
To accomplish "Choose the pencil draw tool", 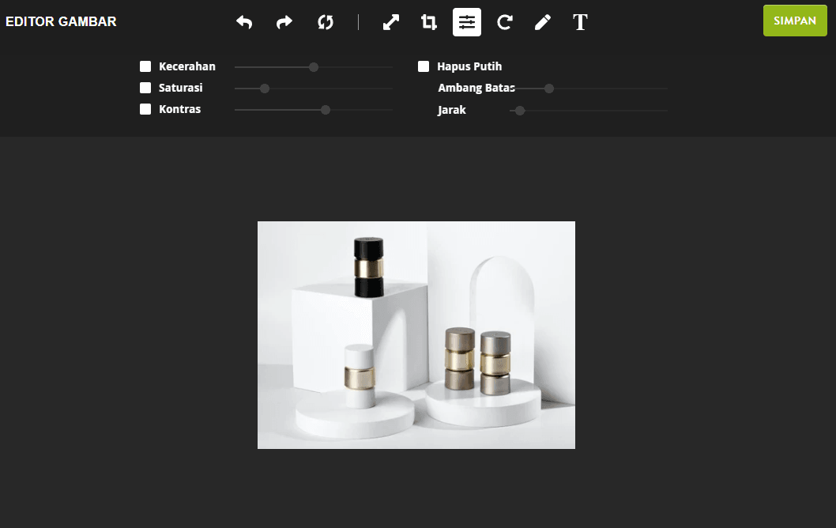I will pyautogui.click(x=543, y=22).
